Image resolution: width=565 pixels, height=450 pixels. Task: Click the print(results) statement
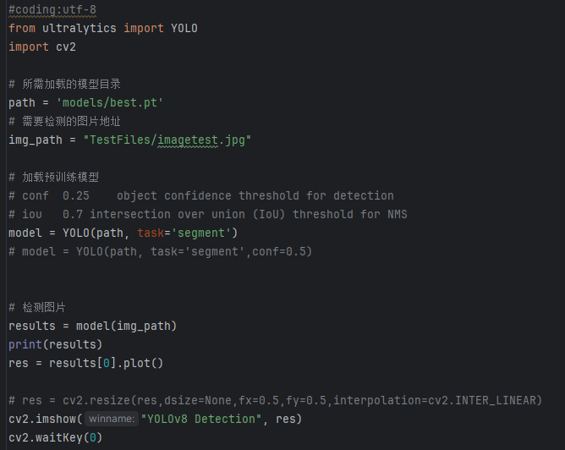point(55,344)
